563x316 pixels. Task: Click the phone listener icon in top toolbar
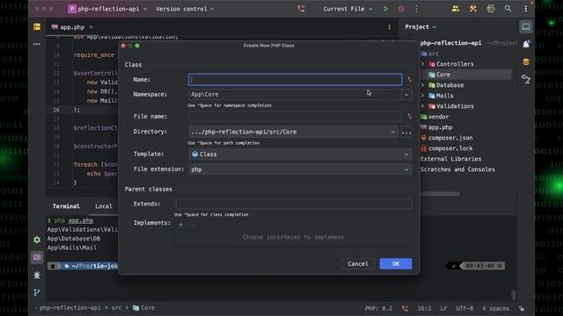tap(301, 9)
